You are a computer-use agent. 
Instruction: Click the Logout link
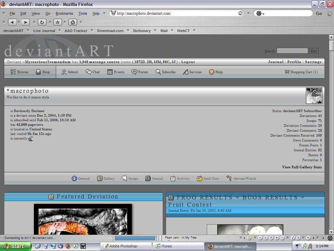188,62
